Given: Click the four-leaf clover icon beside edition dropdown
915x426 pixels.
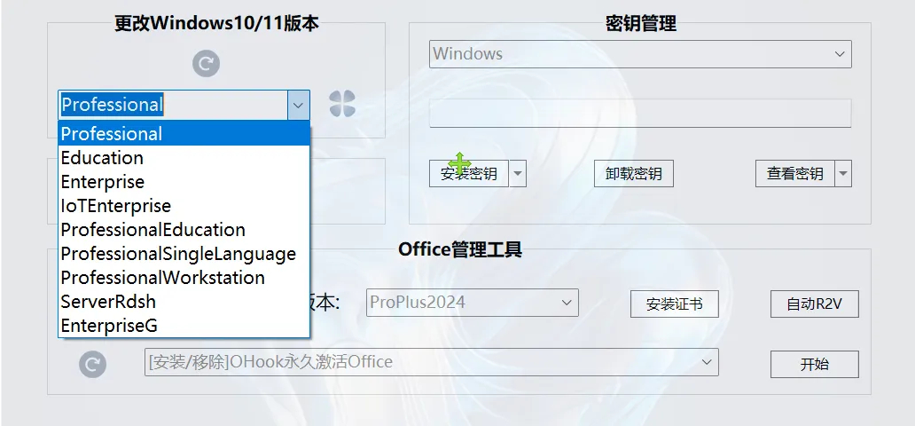Looking at the screenshot, I should [342, 104].
